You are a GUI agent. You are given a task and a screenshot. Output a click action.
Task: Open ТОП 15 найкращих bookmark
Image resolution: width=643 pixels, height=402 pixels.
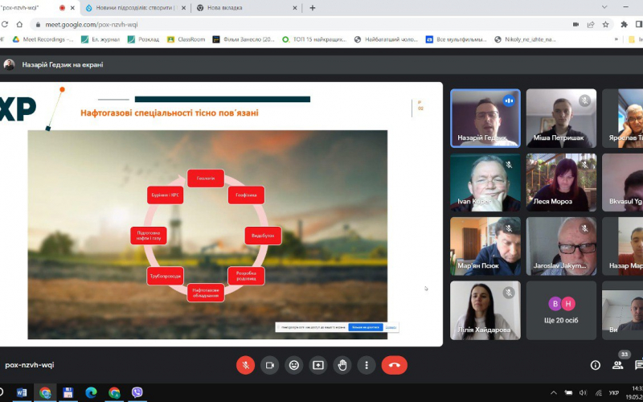(x=314, y=39)
